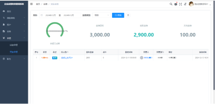The height and width of the screenshot is (104, 215).
Task: Click the 3,000.00 target value
Action: click(100, 35)
